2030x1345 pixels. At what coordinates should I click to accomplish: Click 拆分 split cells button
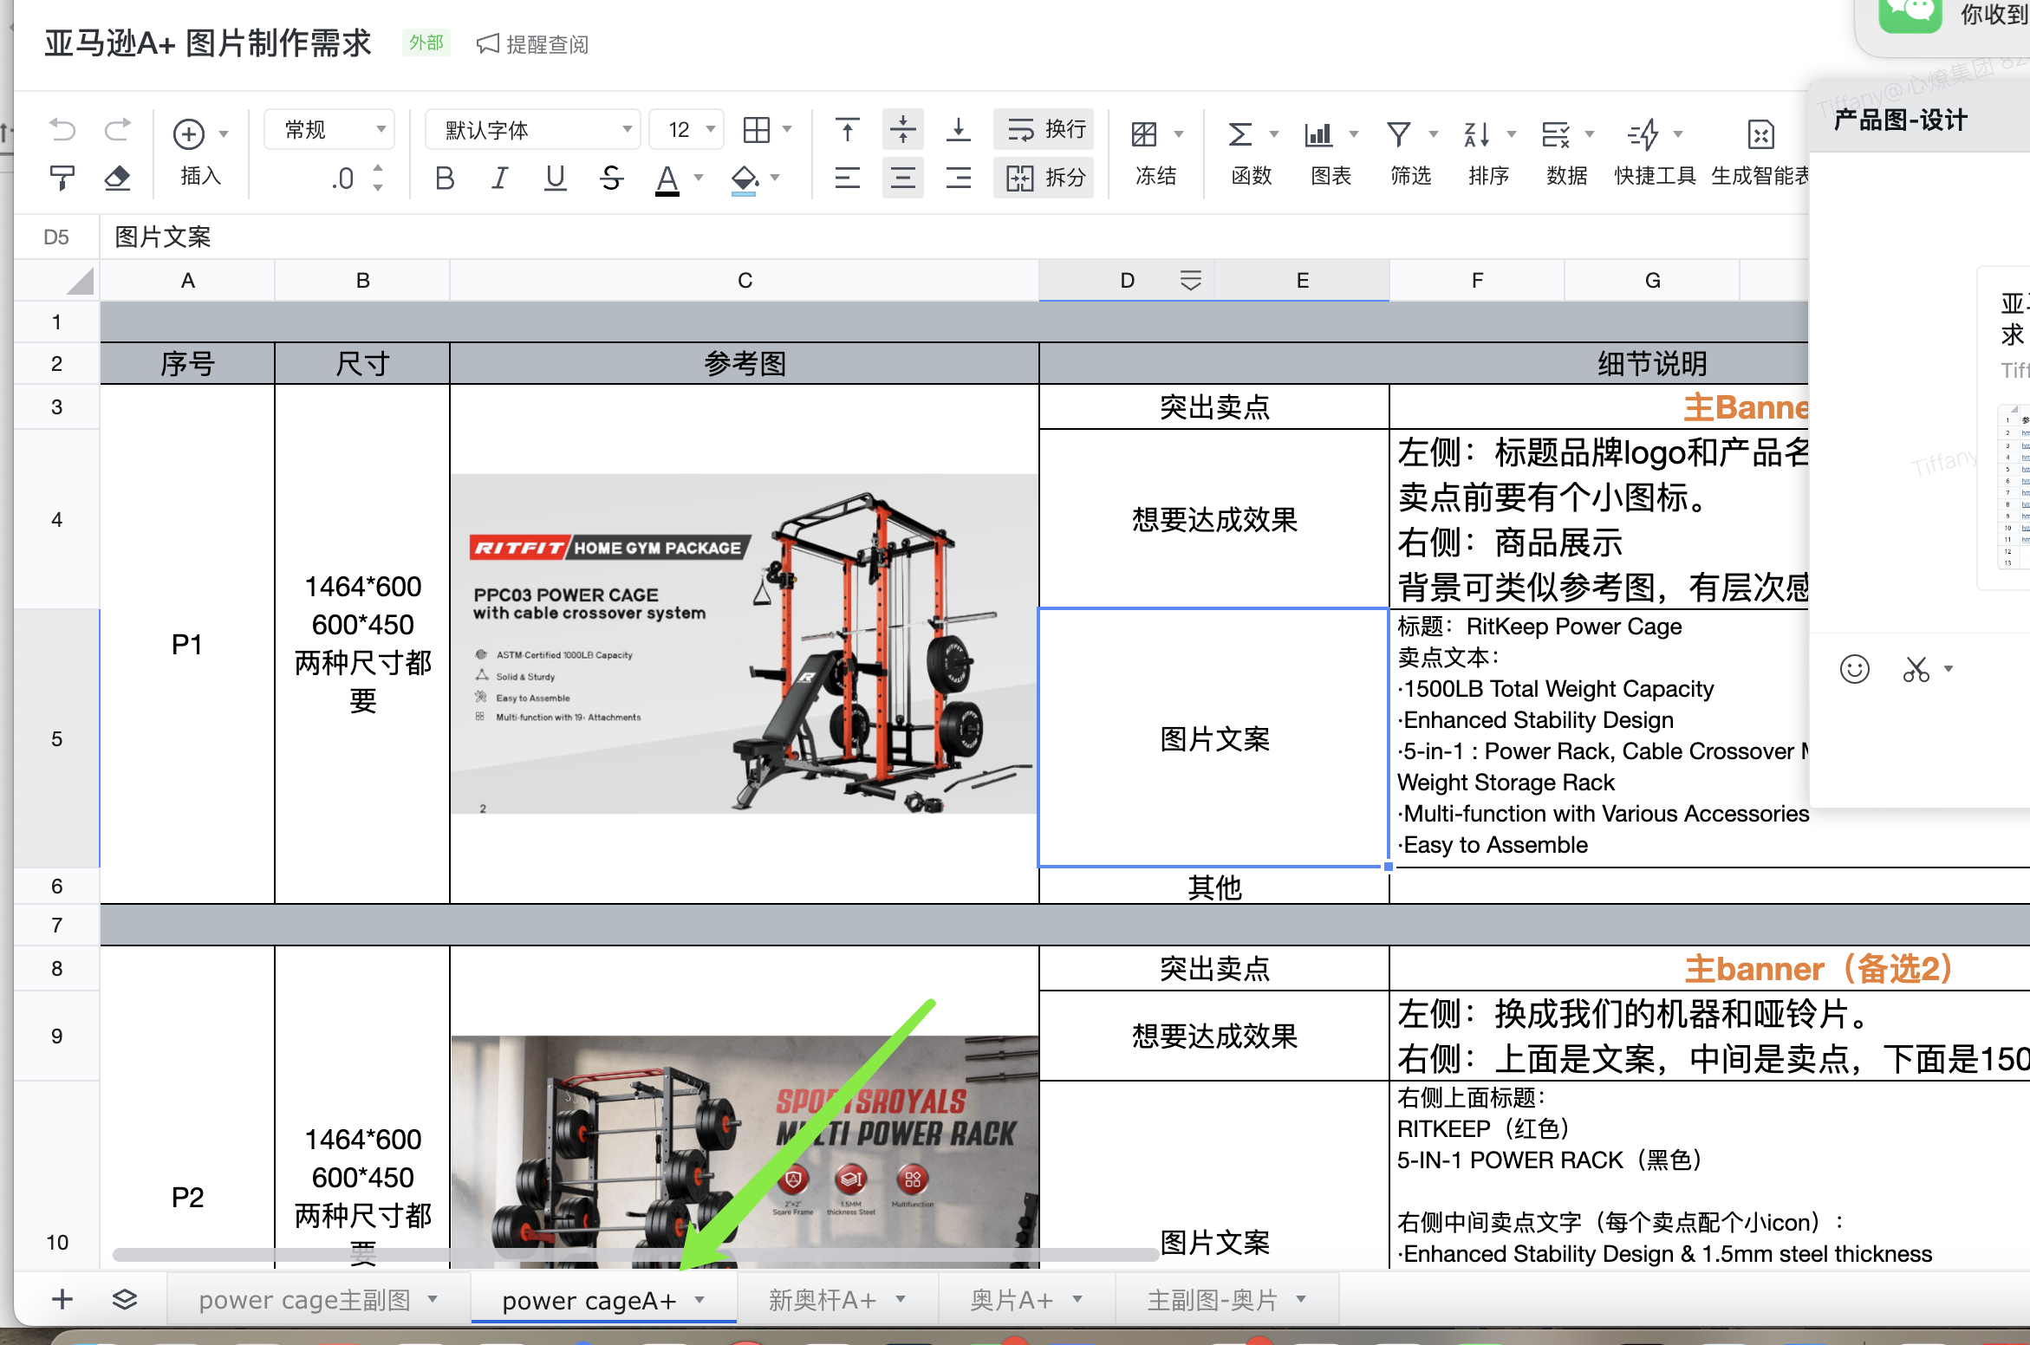tap(1044, 178)
